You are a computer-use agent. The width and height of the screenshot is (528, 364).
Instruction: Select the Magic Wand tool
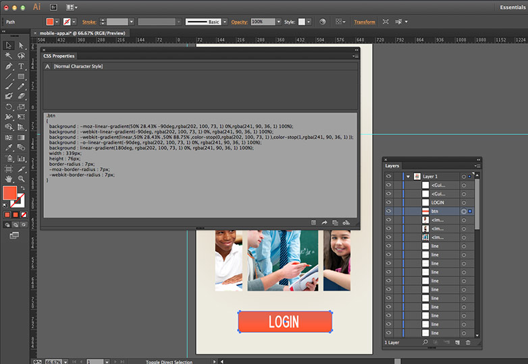tap(8, 55)
